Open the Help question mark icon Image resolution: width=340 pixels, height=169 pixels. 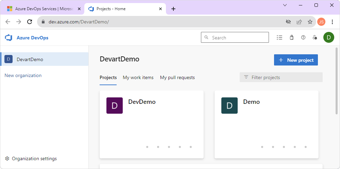(303, 37)
